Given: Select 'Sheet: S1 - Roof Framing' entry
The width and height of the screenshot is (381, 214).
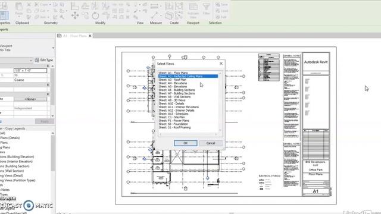Looking at the screenshot, I should [x=174, y=127].
